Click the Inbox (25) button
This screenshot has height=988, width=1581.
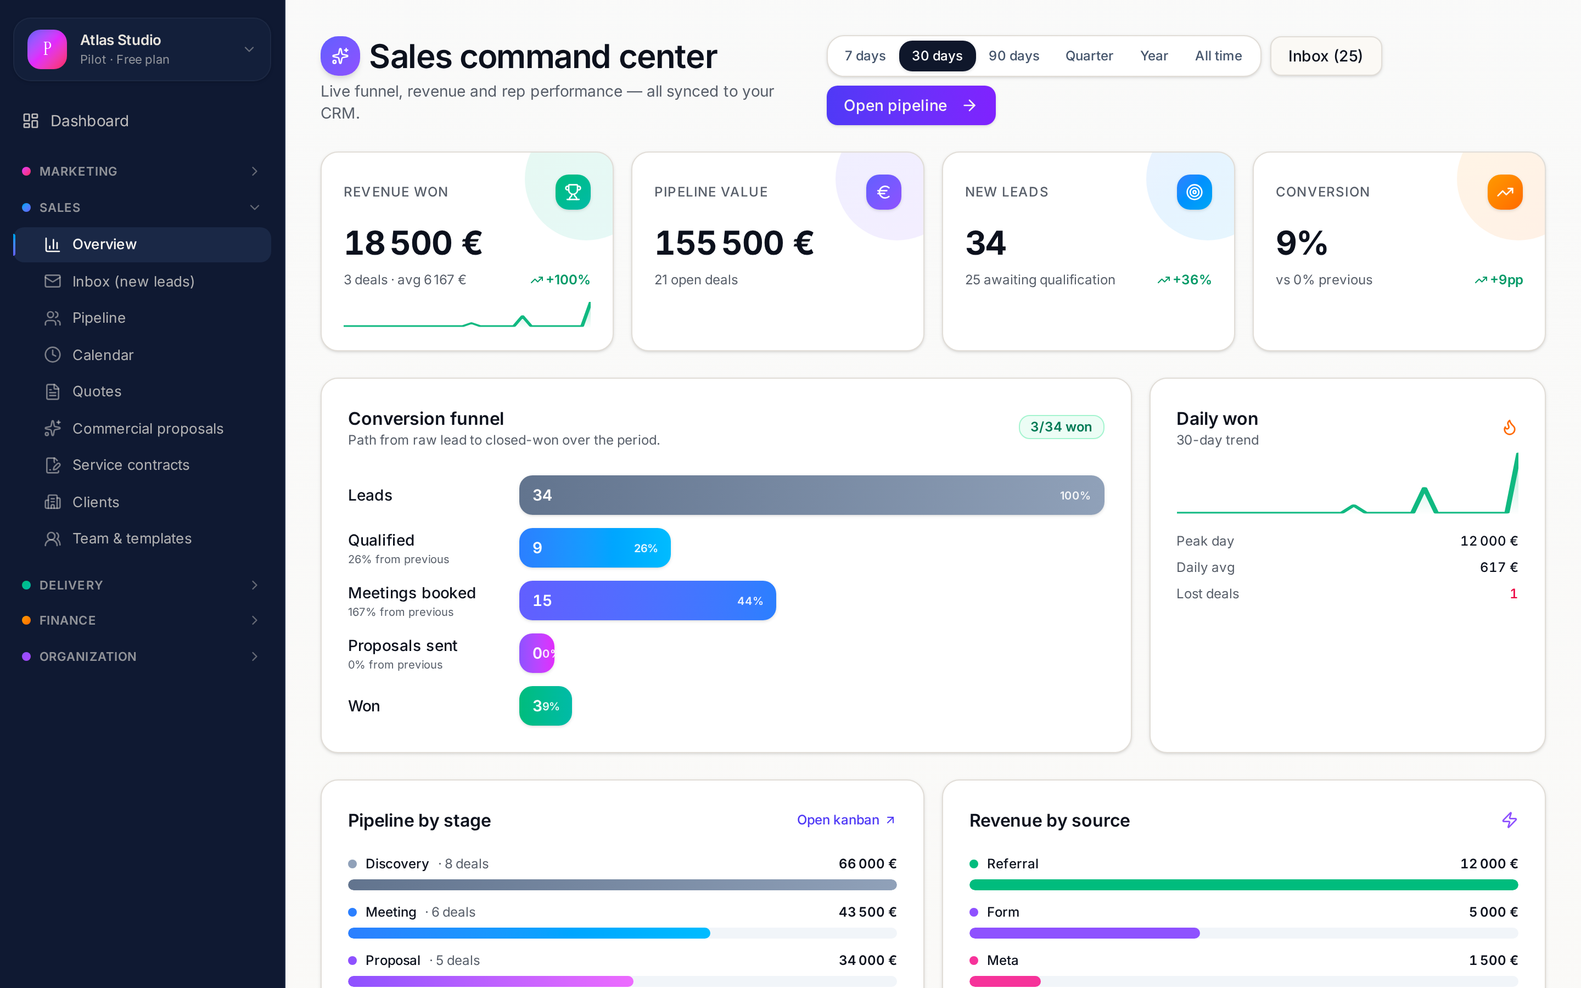[1326, 56]
